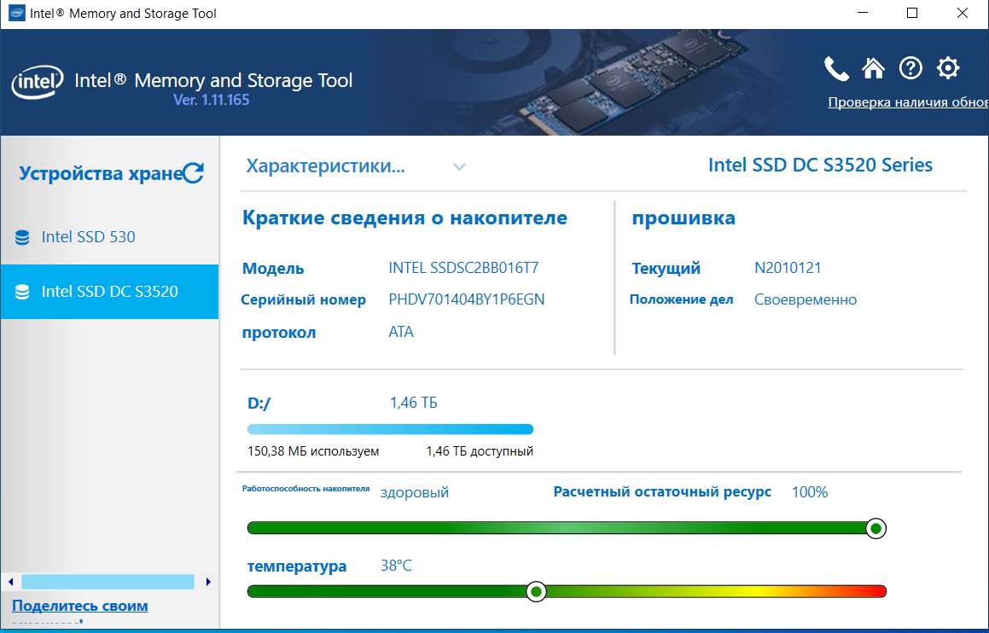Select Intel SSD DC S3520 device
The width and height of the screenshot is (989, 633).
[109, 292]
